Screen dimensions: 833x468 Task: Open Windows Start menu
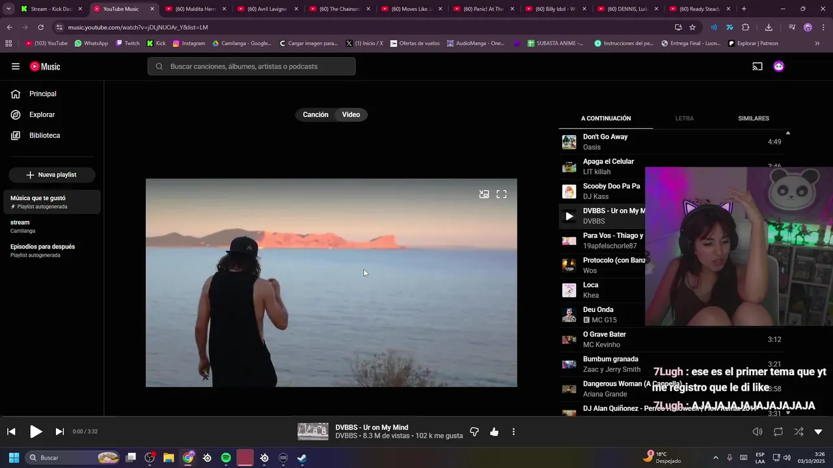[14, 458]
